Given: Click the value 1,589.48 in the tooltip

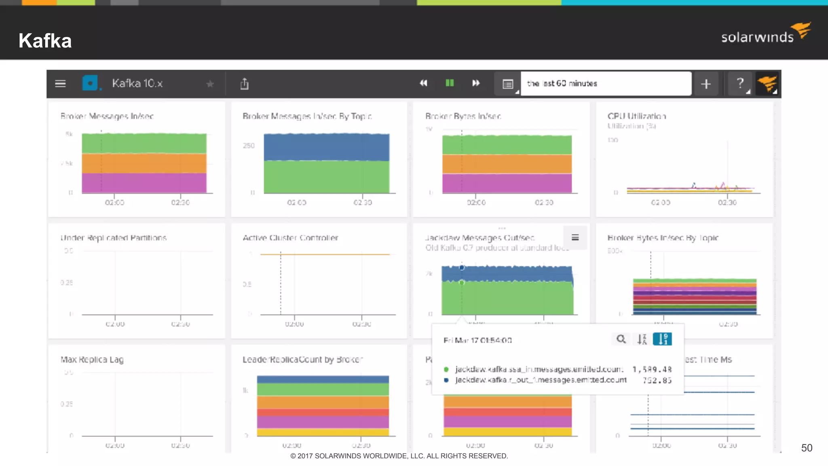Looking at the screenshot, I should tap(652, 369).
